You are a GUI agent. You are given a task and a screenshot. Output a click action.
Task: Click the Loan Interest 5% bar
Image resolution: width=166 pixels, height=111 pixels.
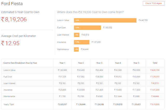(x=77, y=35)
